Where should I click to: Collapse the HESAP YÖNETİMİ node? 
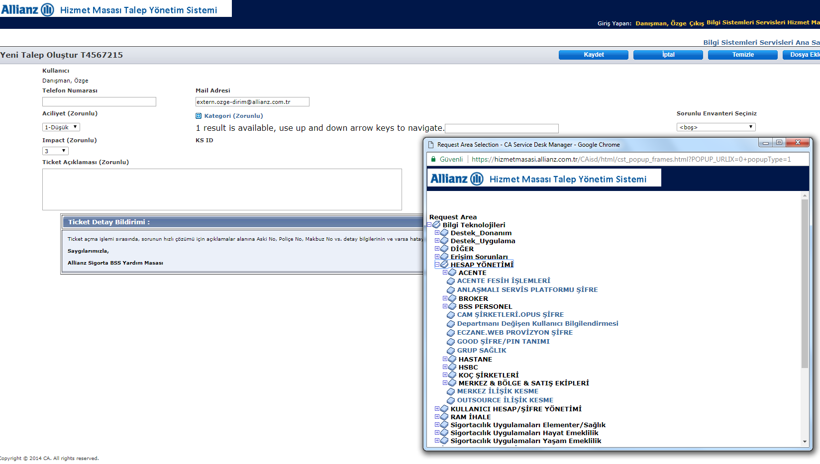437,265
